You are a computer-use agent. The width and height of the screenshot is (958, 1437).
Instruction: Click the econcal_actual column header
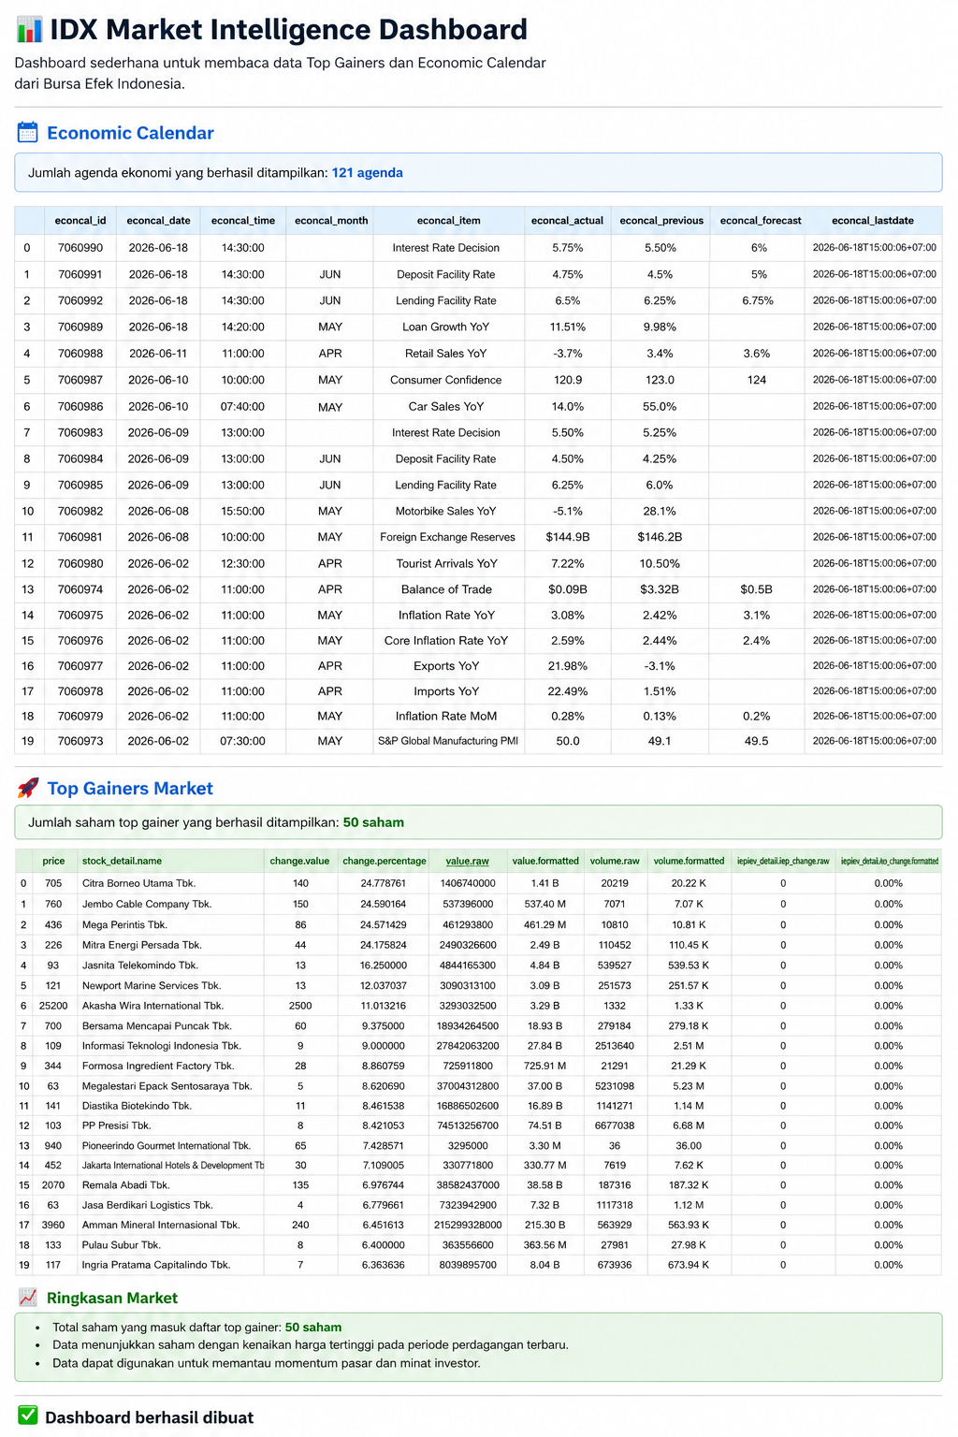point(567,221)
